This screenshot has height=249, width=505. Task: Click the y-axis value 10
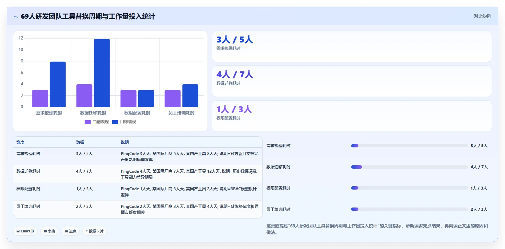coord(21,50)
